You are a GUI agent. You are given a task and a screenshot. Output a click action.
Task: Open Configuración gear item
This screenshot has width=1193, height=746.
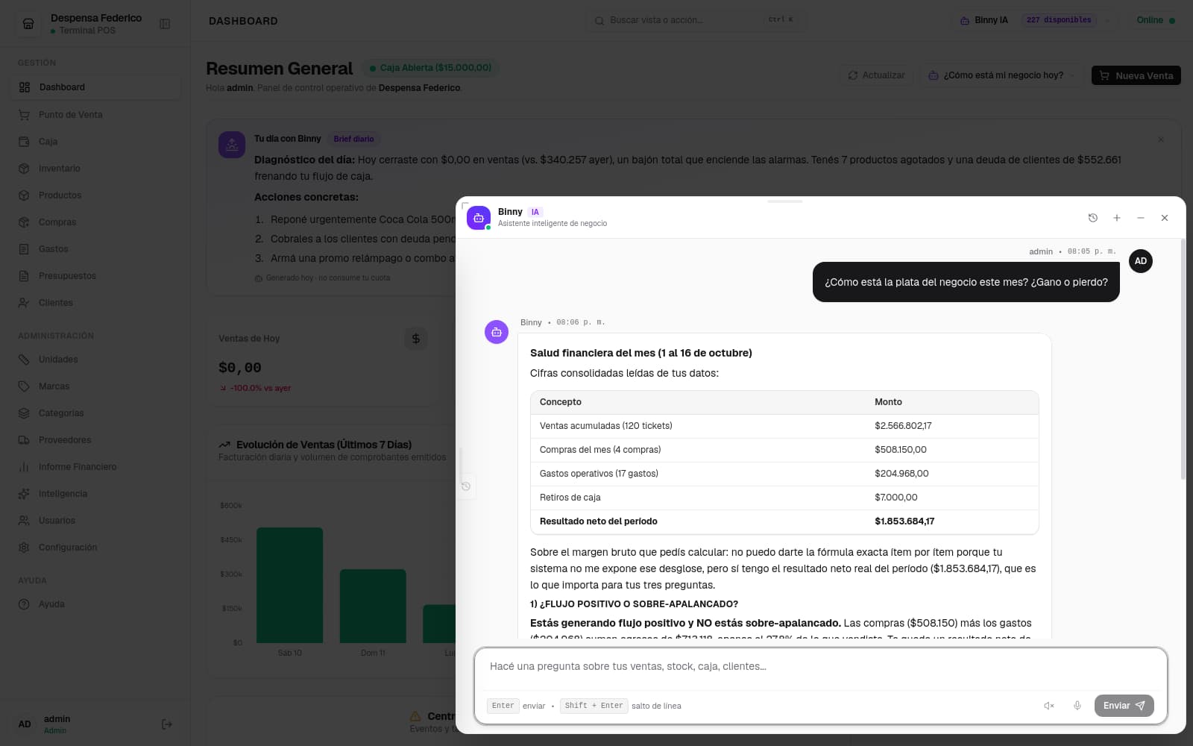[95, 548]
